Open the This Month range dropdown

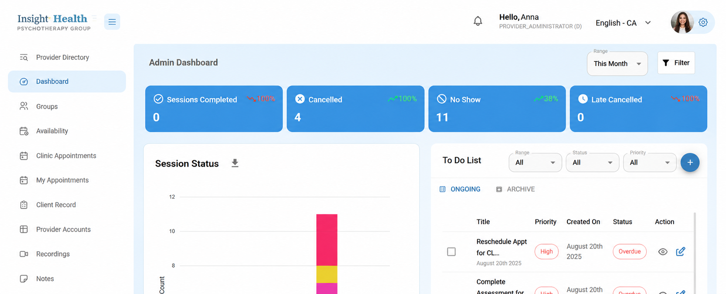617,64
